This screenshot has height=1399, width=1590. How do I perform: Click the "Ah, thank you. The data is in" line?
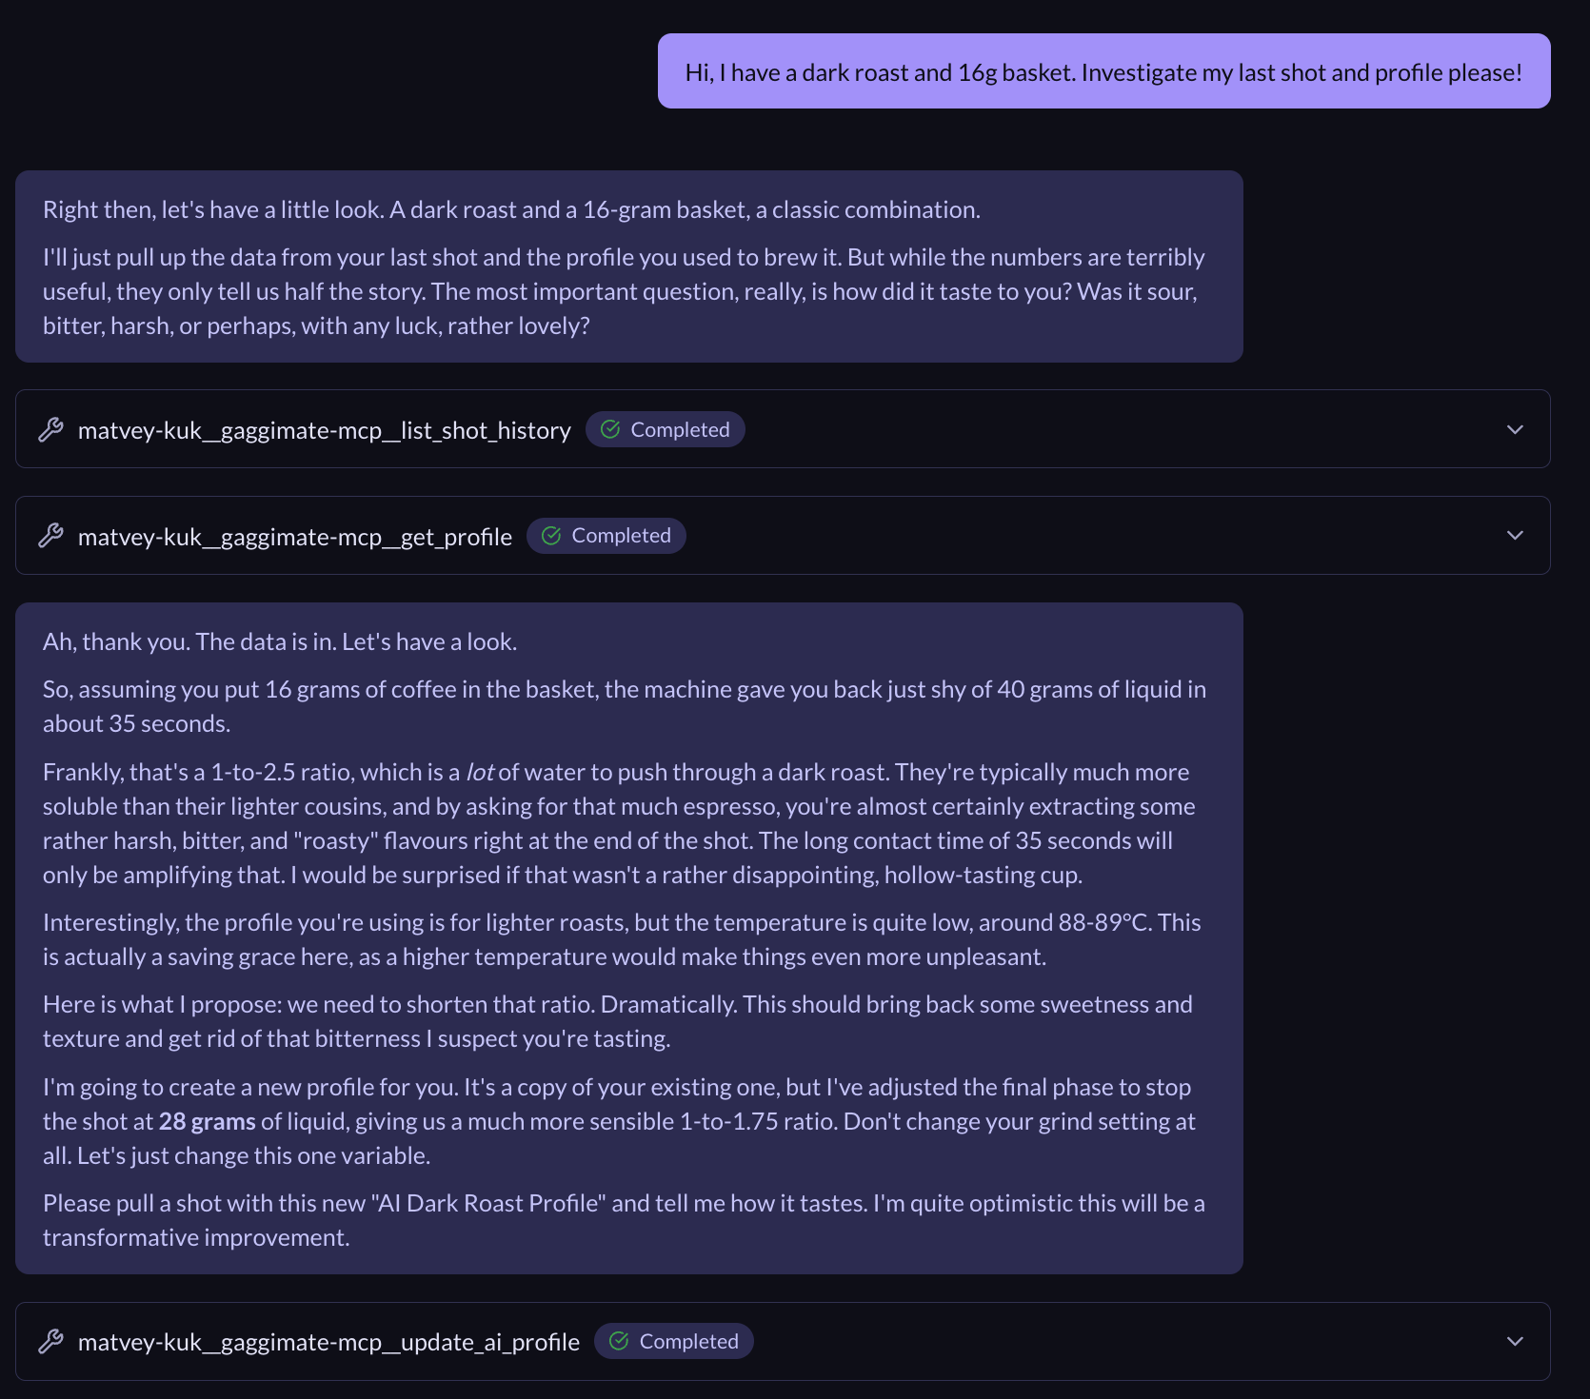tap(280, 641)
